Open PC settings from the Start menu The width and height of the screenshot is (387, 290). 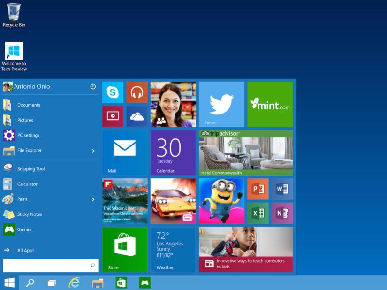tap(28, 135)
